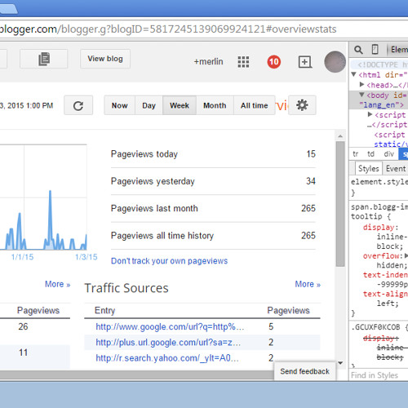Select the All time range
The height and width of the screenshot is (408, 408).
(255, 105)
